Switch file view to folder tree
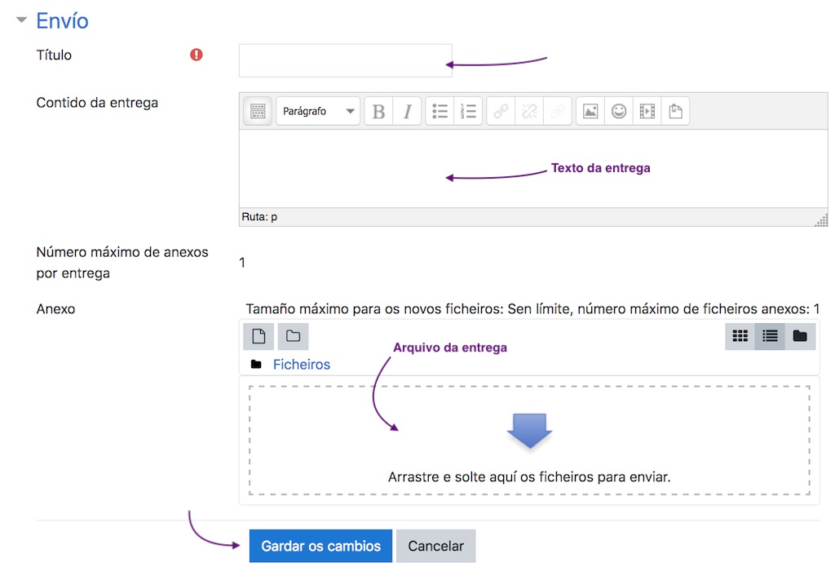 click(x=800, y=336)
